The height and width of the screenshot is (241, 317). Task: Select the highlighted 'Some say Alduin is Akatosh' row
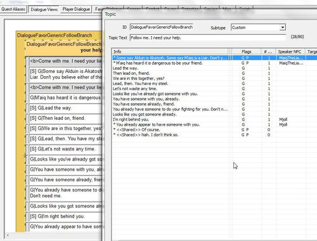tap(214, 58)
